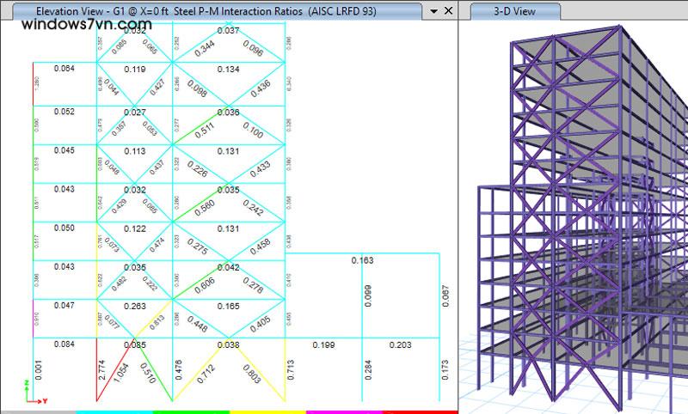Select the beam labeled 0.163

coord(363,253)
